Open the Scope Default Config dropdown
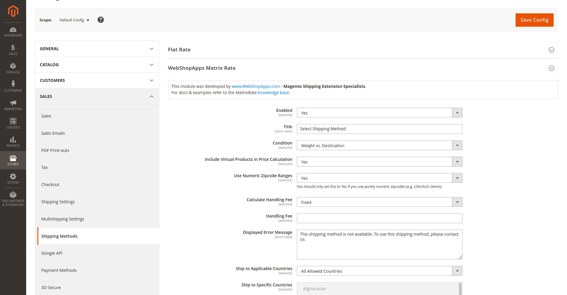The height and width of the screenshot is (295, 567). (x=74, y=20)
